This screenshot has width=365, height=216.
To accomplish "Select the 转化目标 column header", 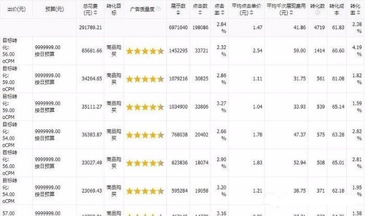I will pos(113,9).
